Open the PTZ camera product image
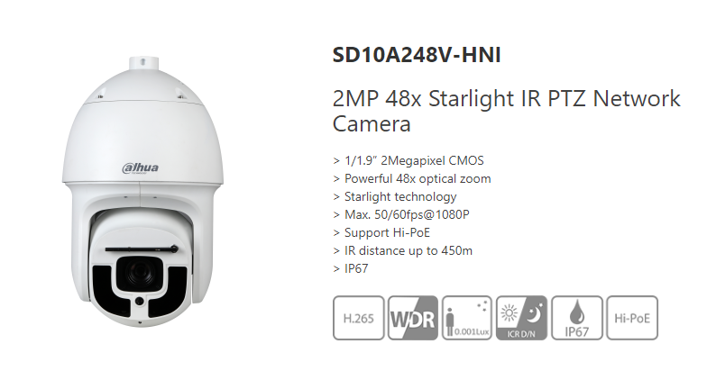 (x=142, y=192)
